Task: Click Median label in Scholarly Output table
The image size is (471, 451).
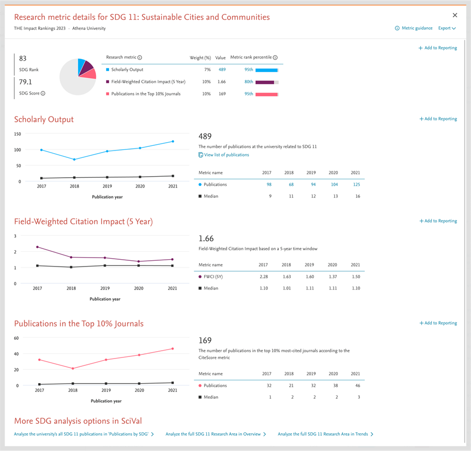Action: [211, 196]
